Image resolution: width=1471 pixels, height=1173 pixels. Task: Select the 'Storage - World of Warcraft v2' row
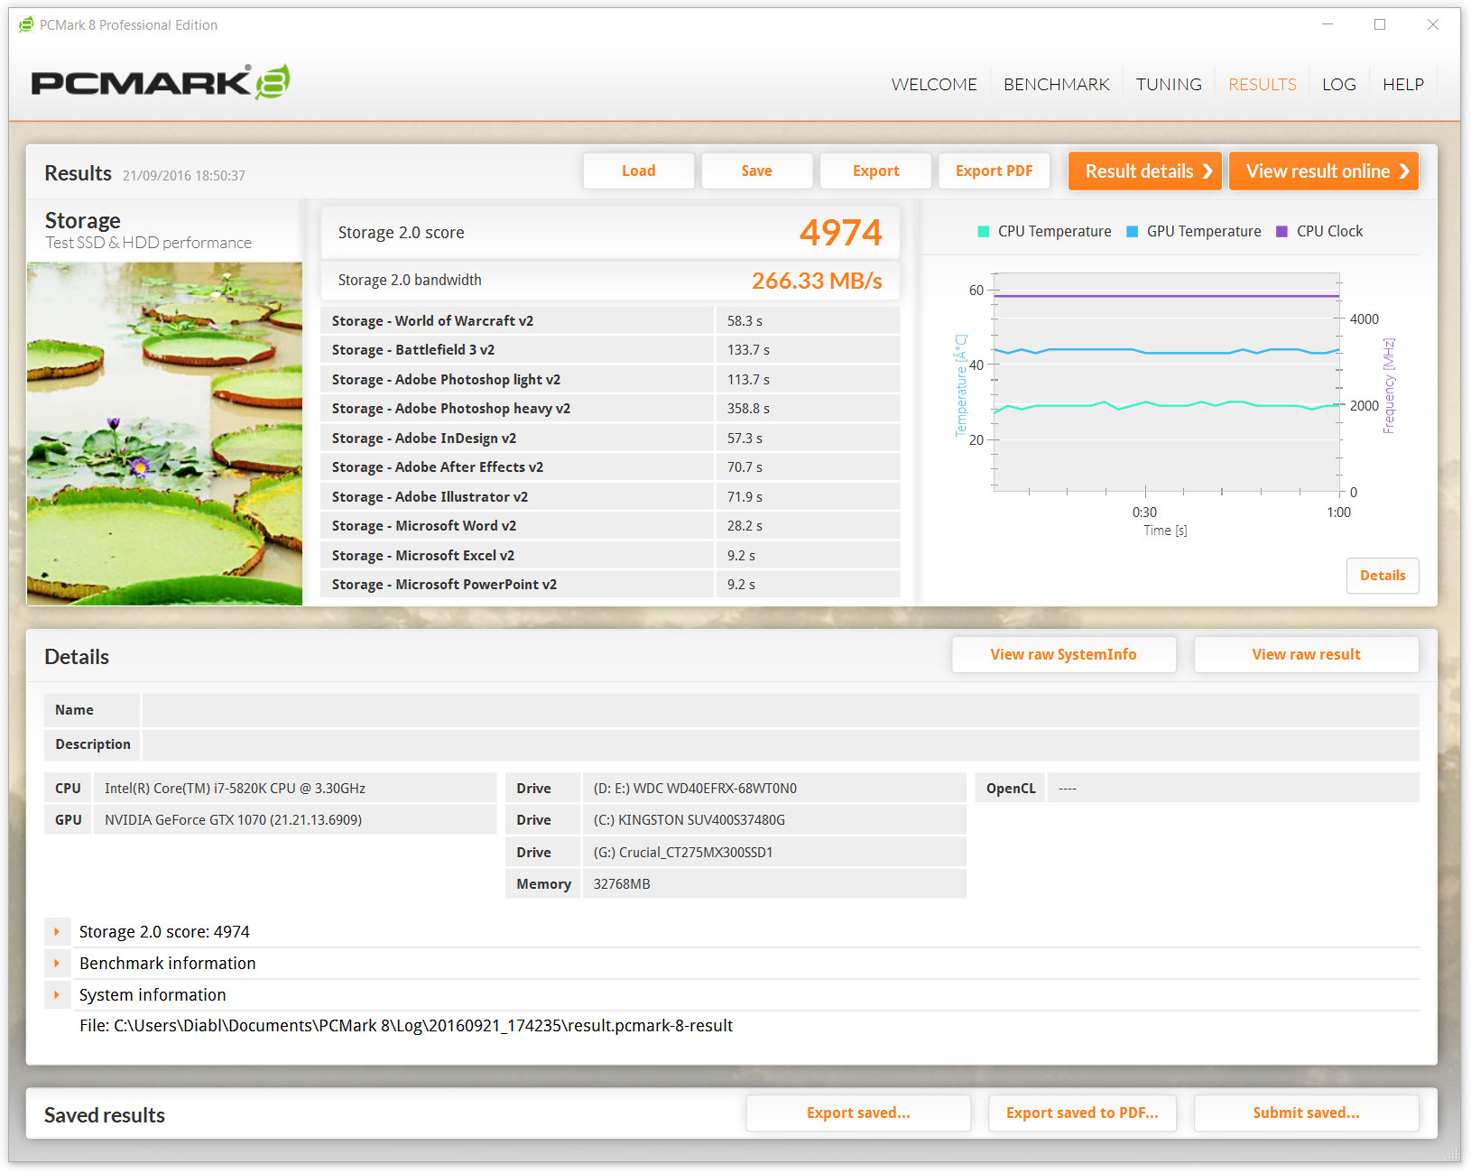point(610,320)
